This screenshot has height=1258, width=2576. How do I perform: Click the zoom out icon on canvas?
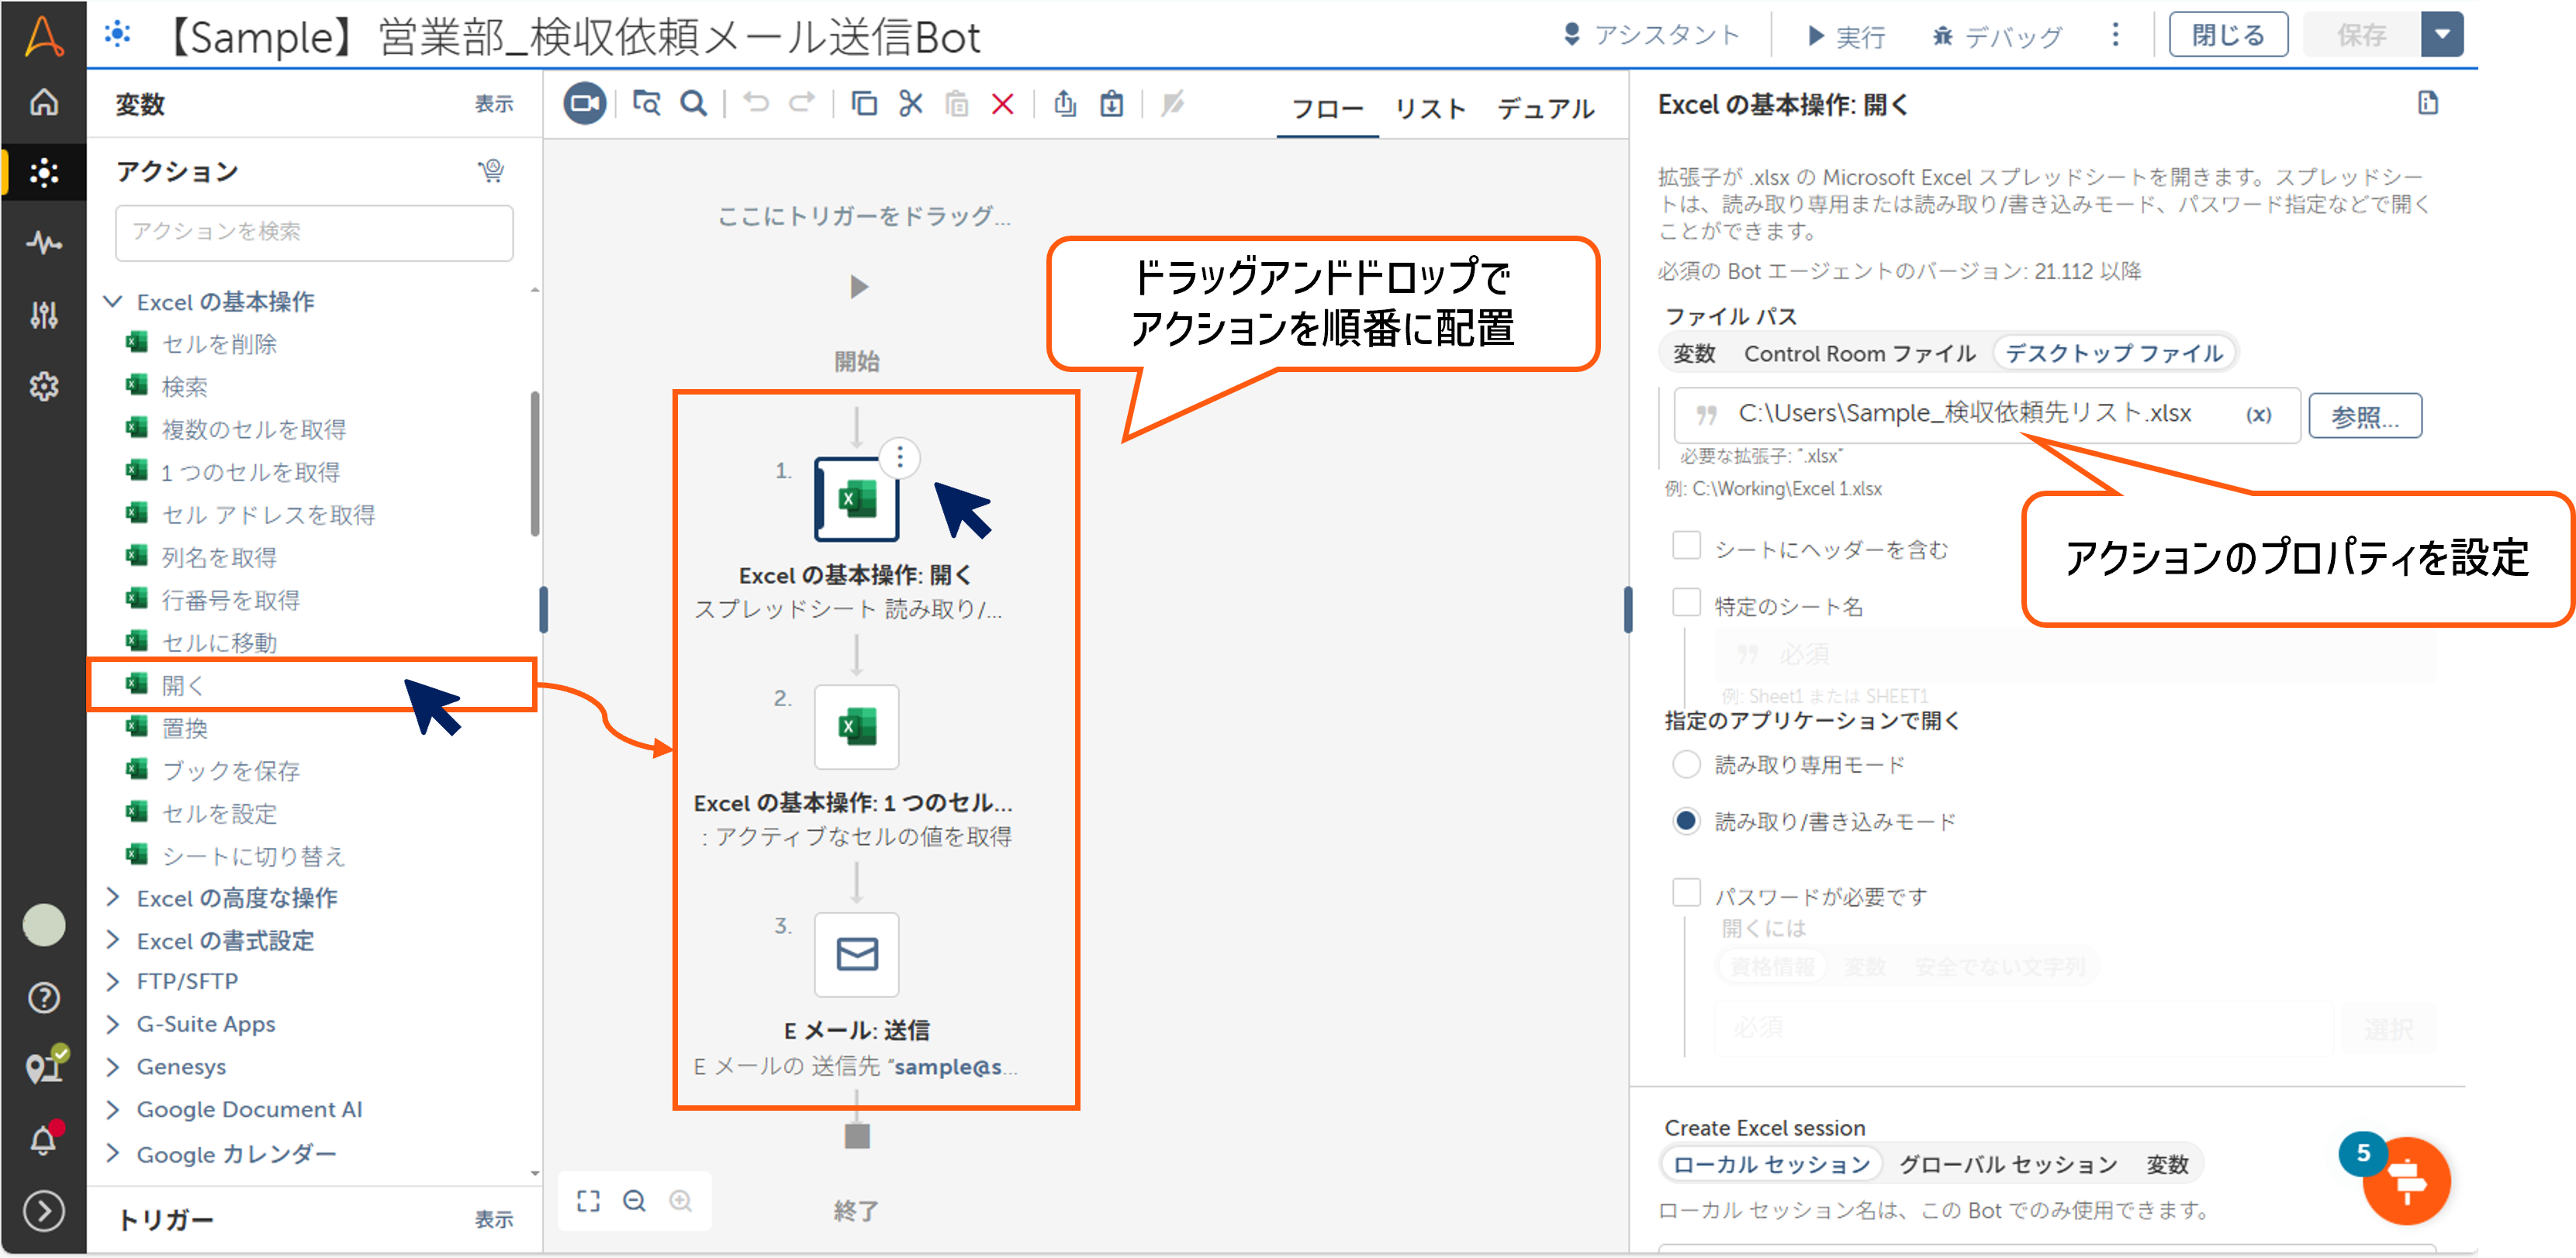click(x=634, y=1200)
